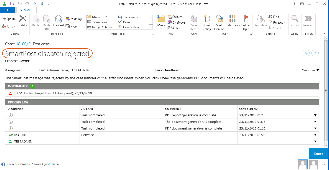The width and height of the screenshot is (329, 170).
Task: Open the More respond options dropdown
Action: [x=73, y=26]
